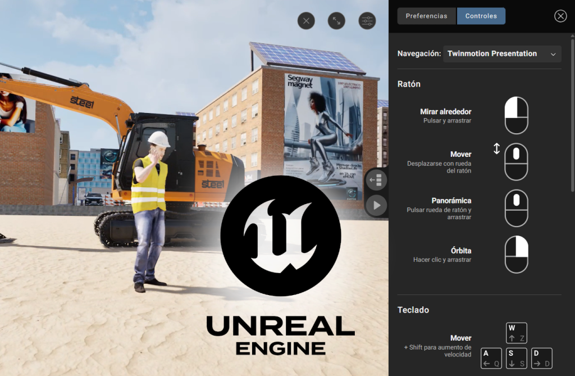
Task: Click the circular X button in the viewport
Action: tap(306, 21)
